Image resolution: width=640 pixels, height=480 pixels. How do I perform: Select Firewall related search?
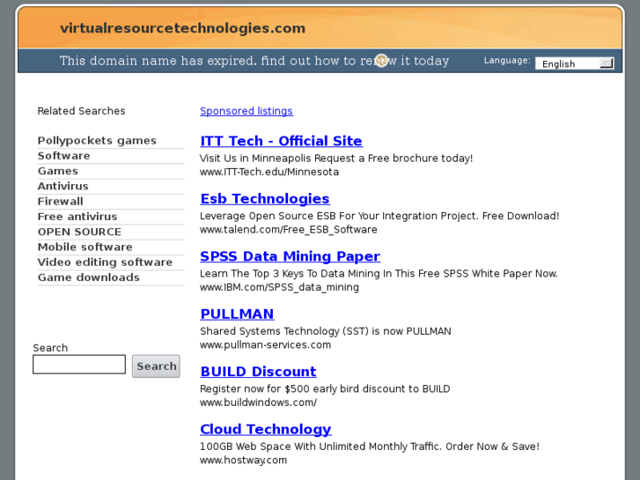pos(60,201)
